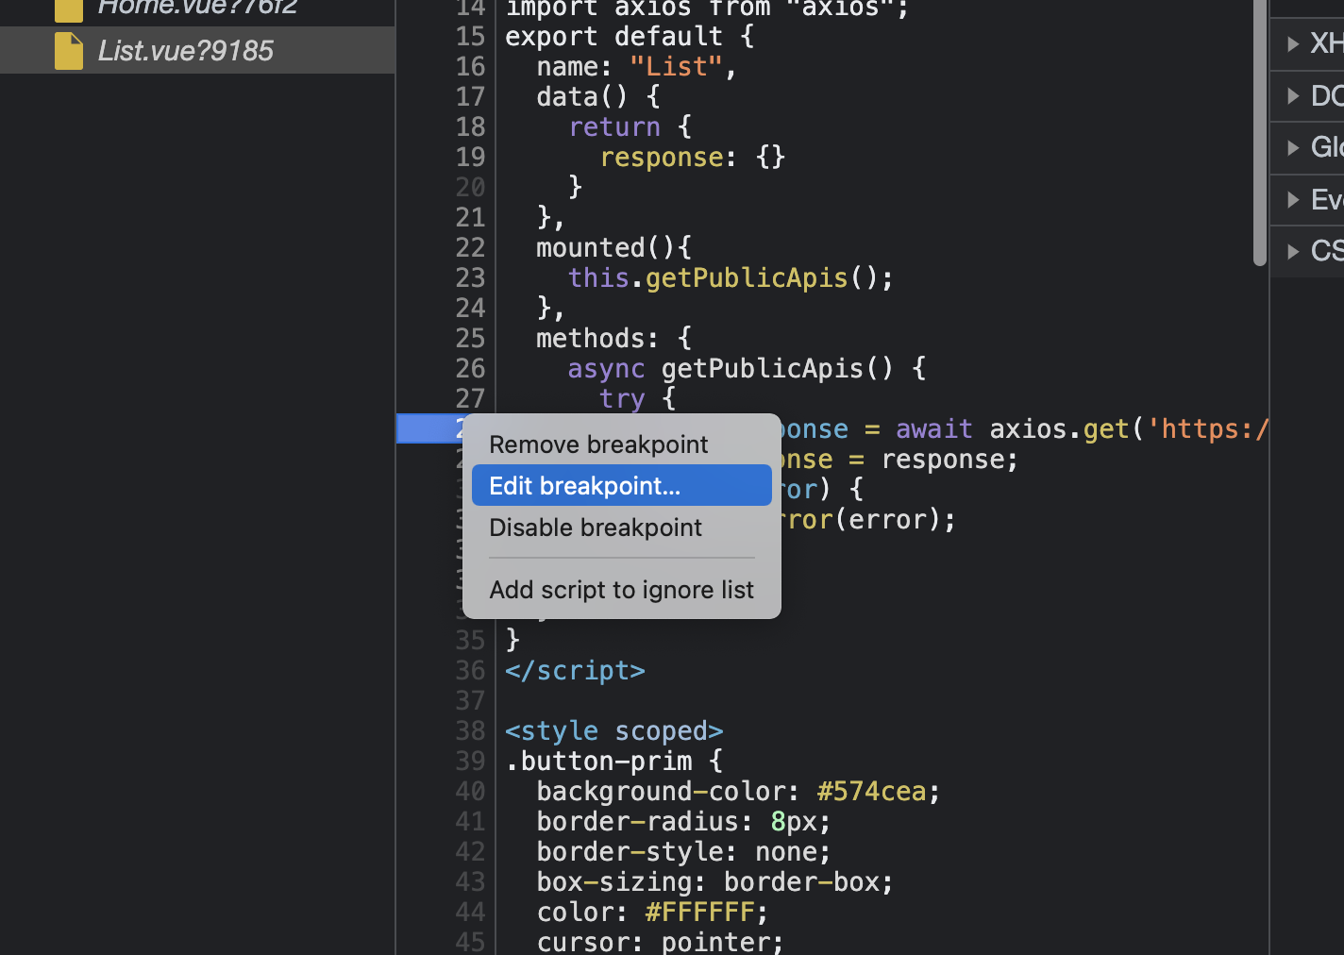Open the Home.vue file in navigator

coord(197,8)
